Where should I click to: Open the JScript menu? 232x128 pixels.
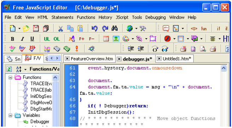[x=122, y=17]
